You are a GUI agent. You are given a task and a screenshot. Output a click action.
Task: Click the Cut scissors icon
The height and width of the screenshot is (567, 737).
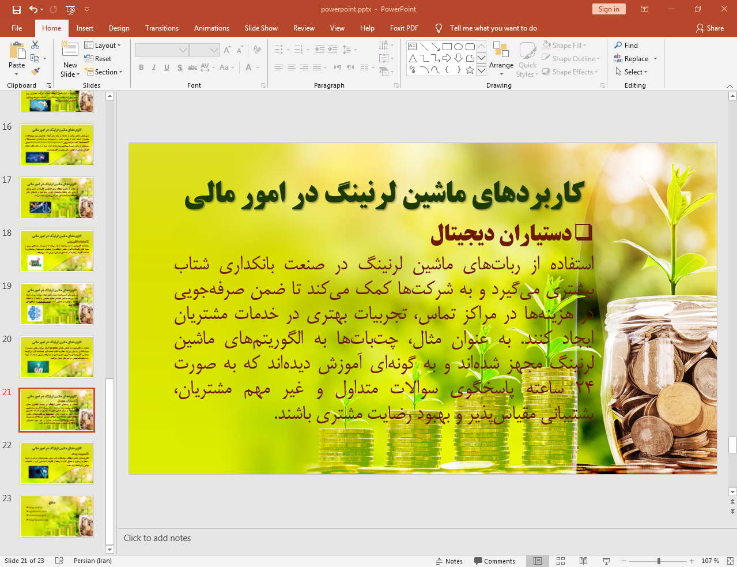click(x=35, y=45)
